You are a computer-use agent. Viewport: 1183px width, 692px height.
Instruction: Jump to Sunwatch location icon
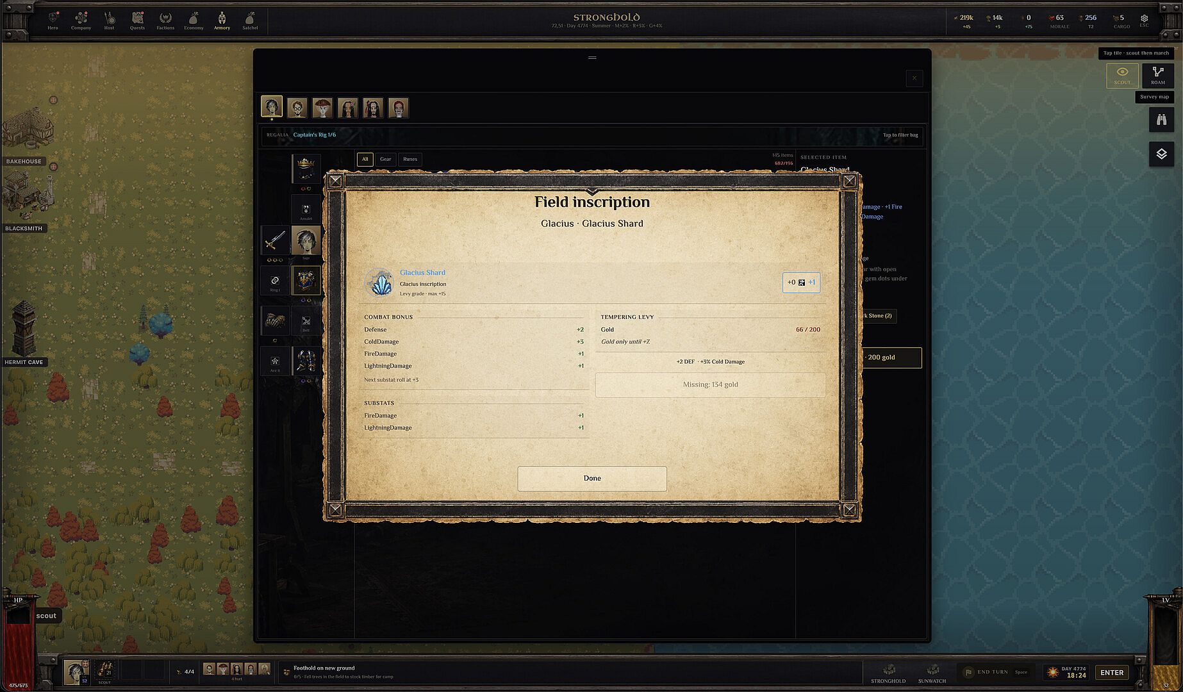pos(932,673)
